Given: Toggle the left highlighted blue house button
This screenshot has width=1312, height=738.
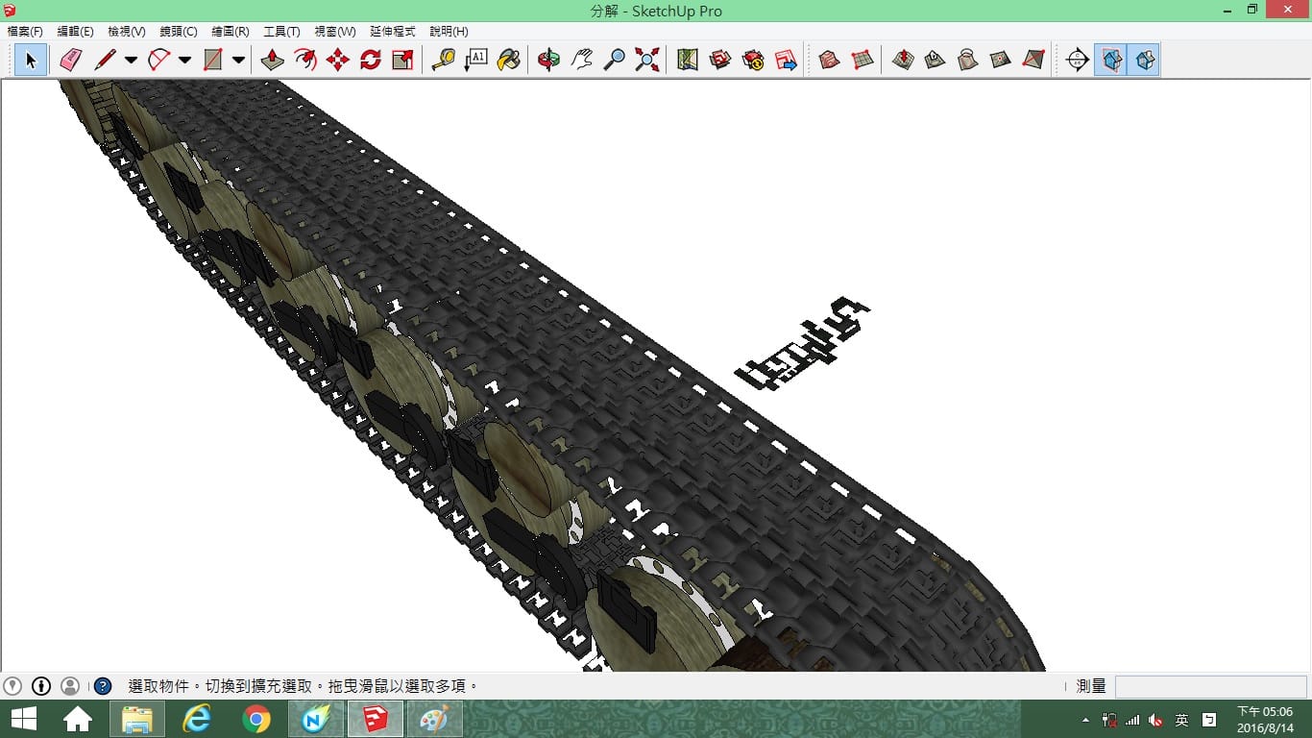Looking at the screenshot, I should coord(1110,60).
